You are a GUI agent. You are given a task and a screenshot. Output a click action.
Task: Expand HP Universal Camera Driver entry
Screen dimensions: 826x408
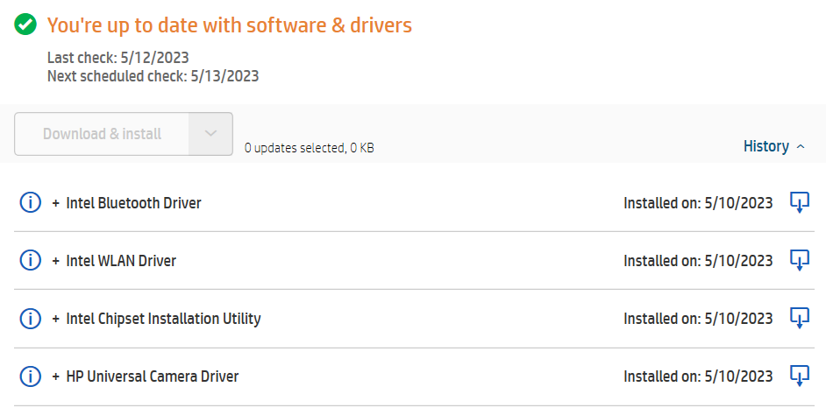56,376
